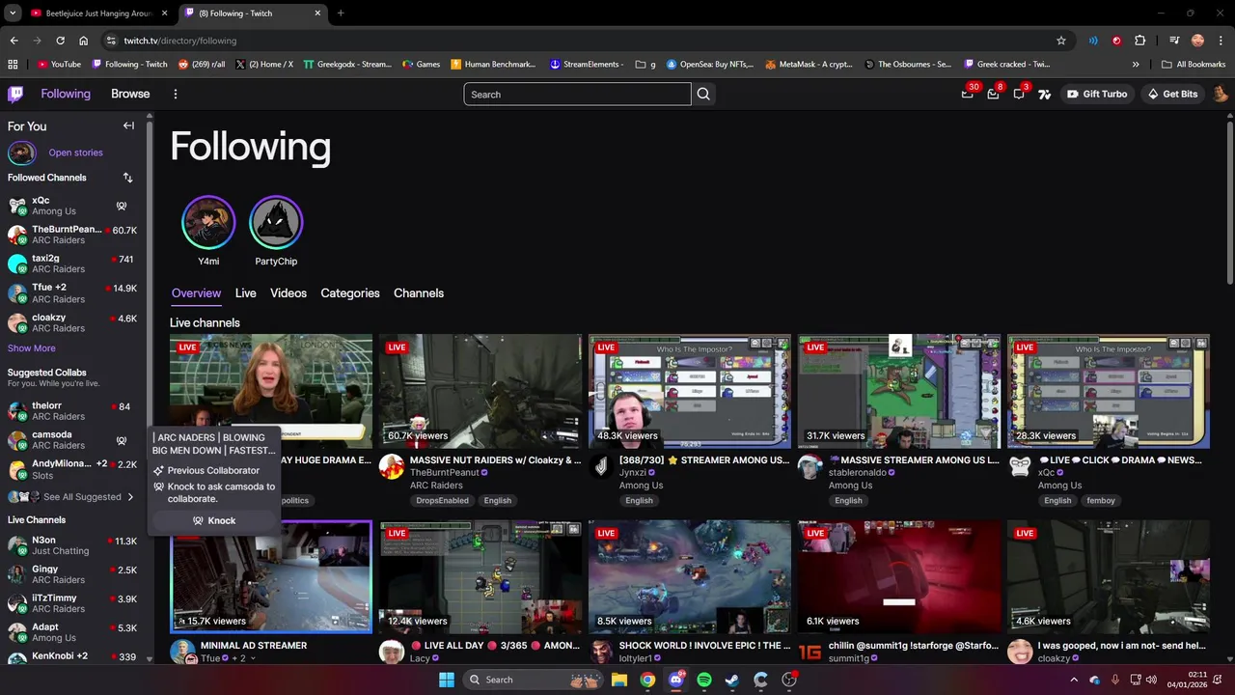The height and width of the screenshot is (695, 1235).
Task: Open notifications inbox with 8 badge
Action: tap(993, 94)
